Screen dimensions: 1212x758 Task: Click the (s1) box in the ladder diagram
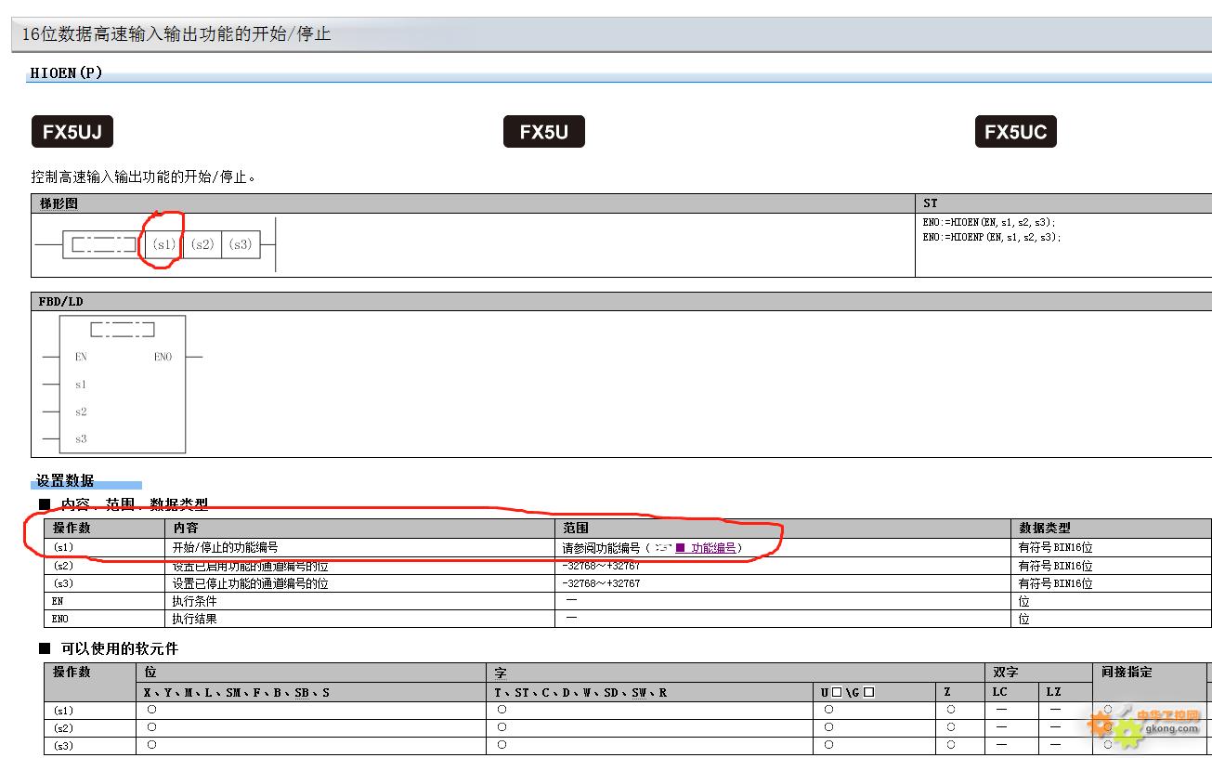click(163, 244)
